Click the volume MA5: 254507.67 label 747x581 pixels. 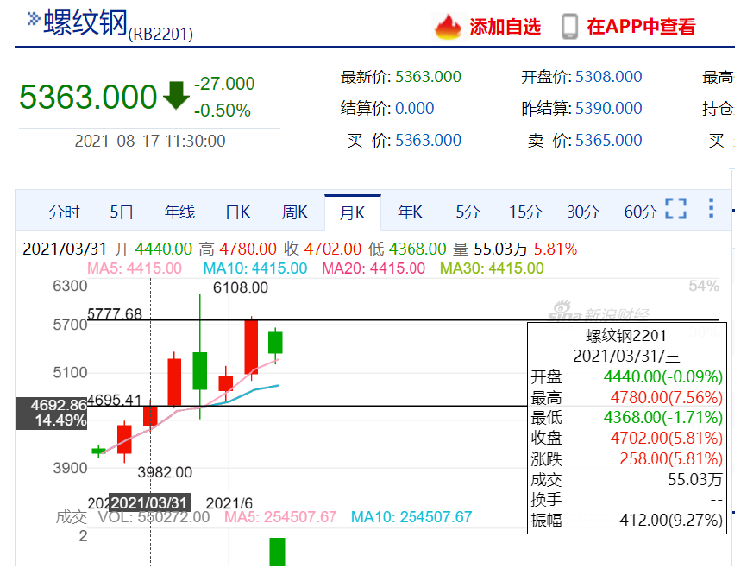tap(280, 517)
